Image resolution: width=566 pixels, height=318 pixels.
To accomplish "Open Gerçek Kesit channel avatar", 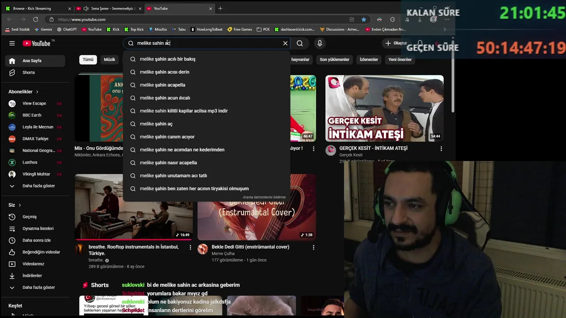I will point(331,151).
